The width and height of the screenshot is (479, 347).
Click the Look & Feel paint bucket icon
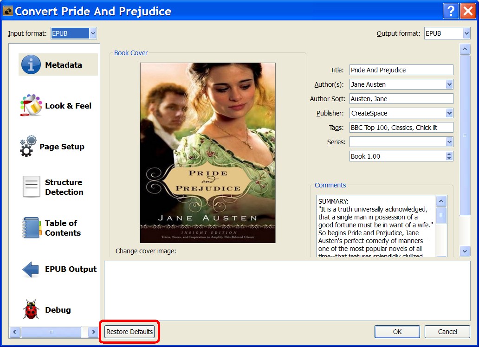(x=31, y=105)
